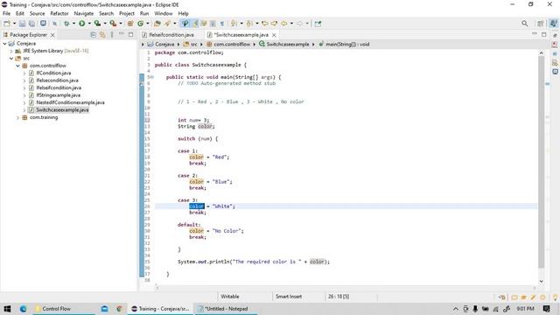Viewport: 560px width, 315px height.
Task: Close the Switchcaseexample.java editor tab
Action: click(x=274, y=35)
